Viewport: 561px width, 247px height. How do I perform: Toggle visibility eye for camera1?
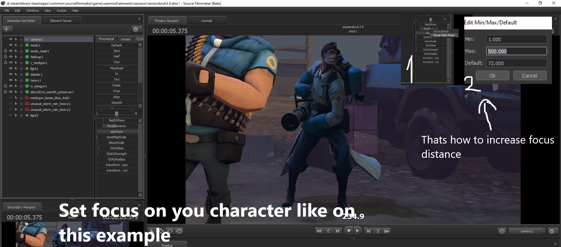(x=11, y=39)
